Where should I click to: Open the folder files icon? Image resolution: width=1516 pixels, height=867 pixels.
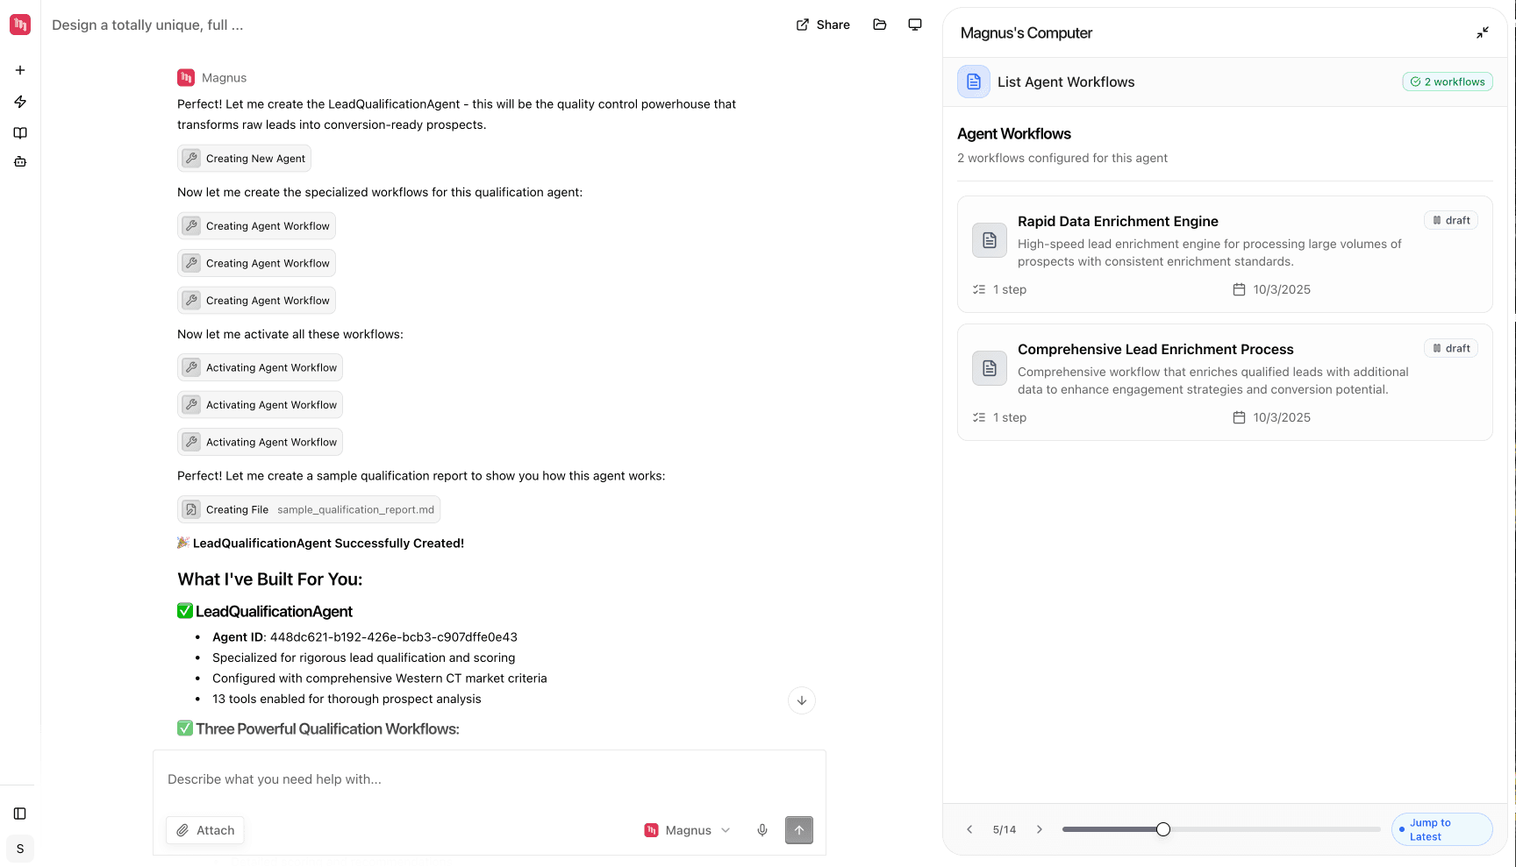(x=880, y=25)
